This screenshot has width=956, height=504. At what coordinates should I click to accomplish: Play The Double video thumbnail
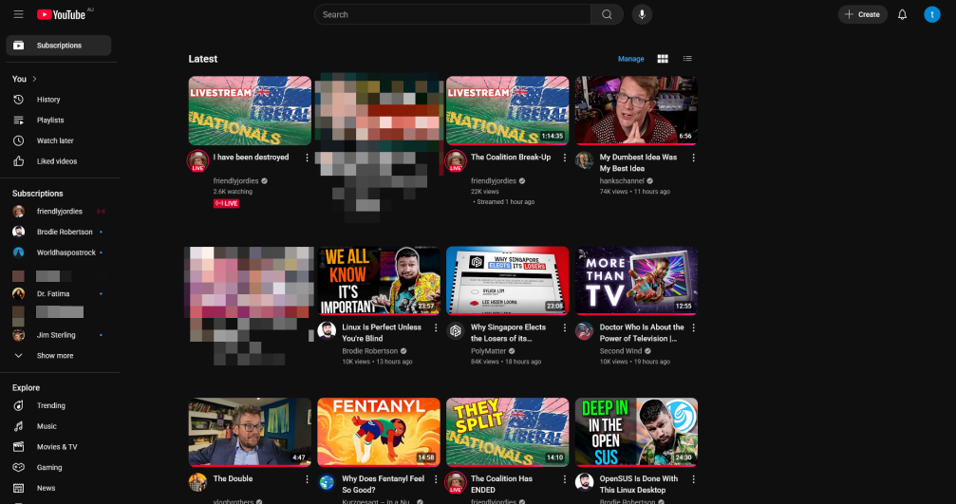250,432
